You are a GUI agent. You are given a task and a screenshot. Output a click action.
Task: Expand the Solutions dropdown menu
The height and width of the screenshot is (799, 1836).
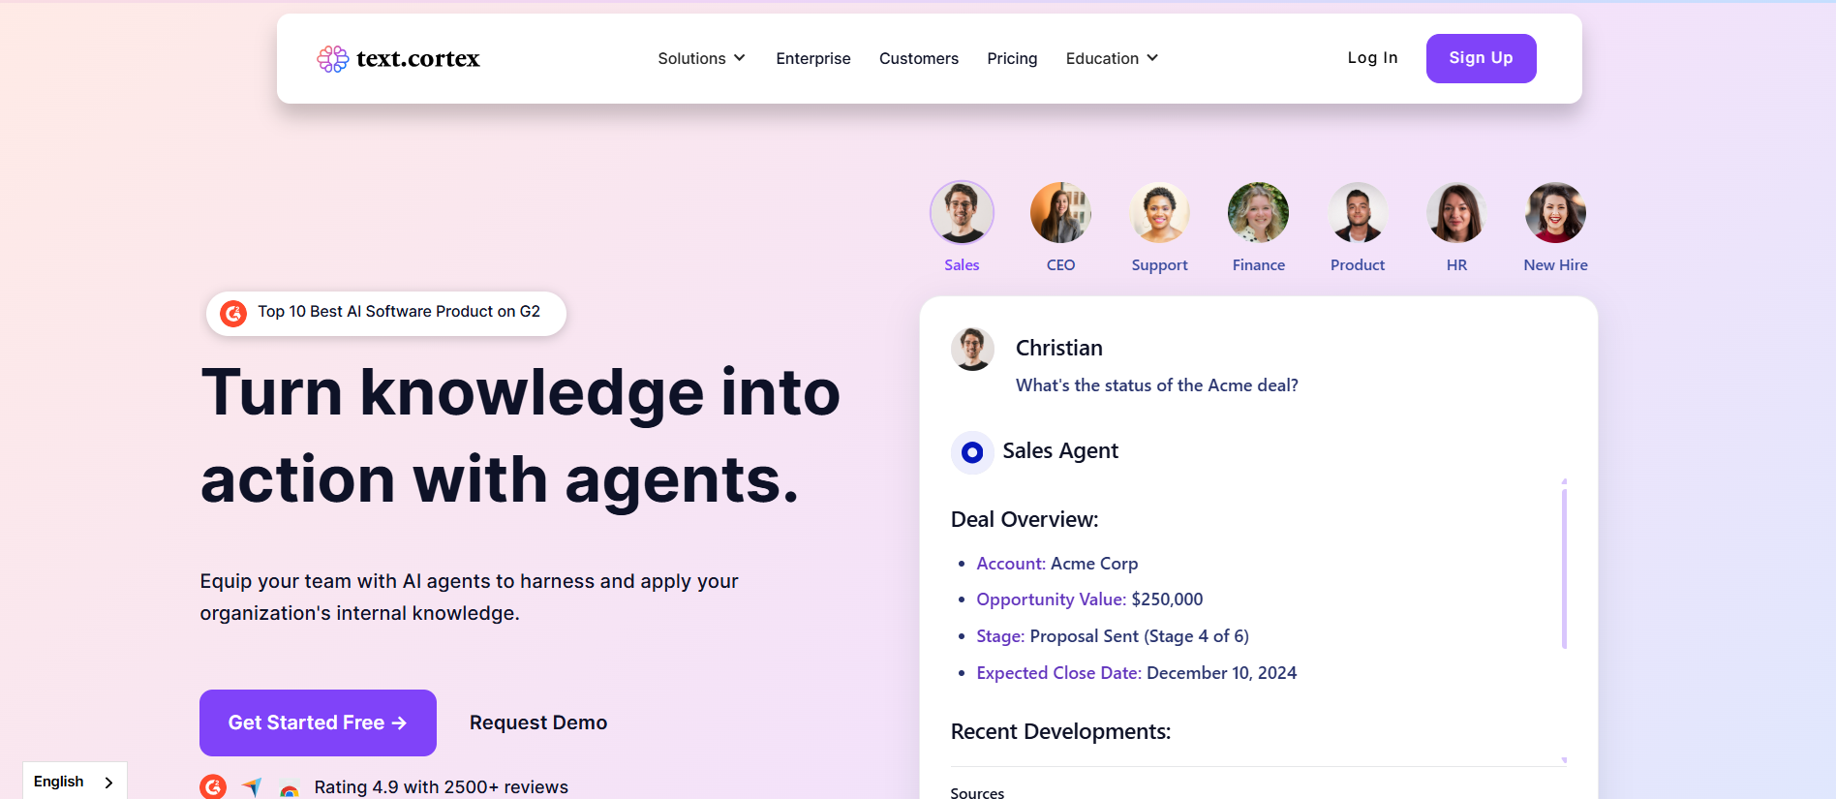point(701,58)
